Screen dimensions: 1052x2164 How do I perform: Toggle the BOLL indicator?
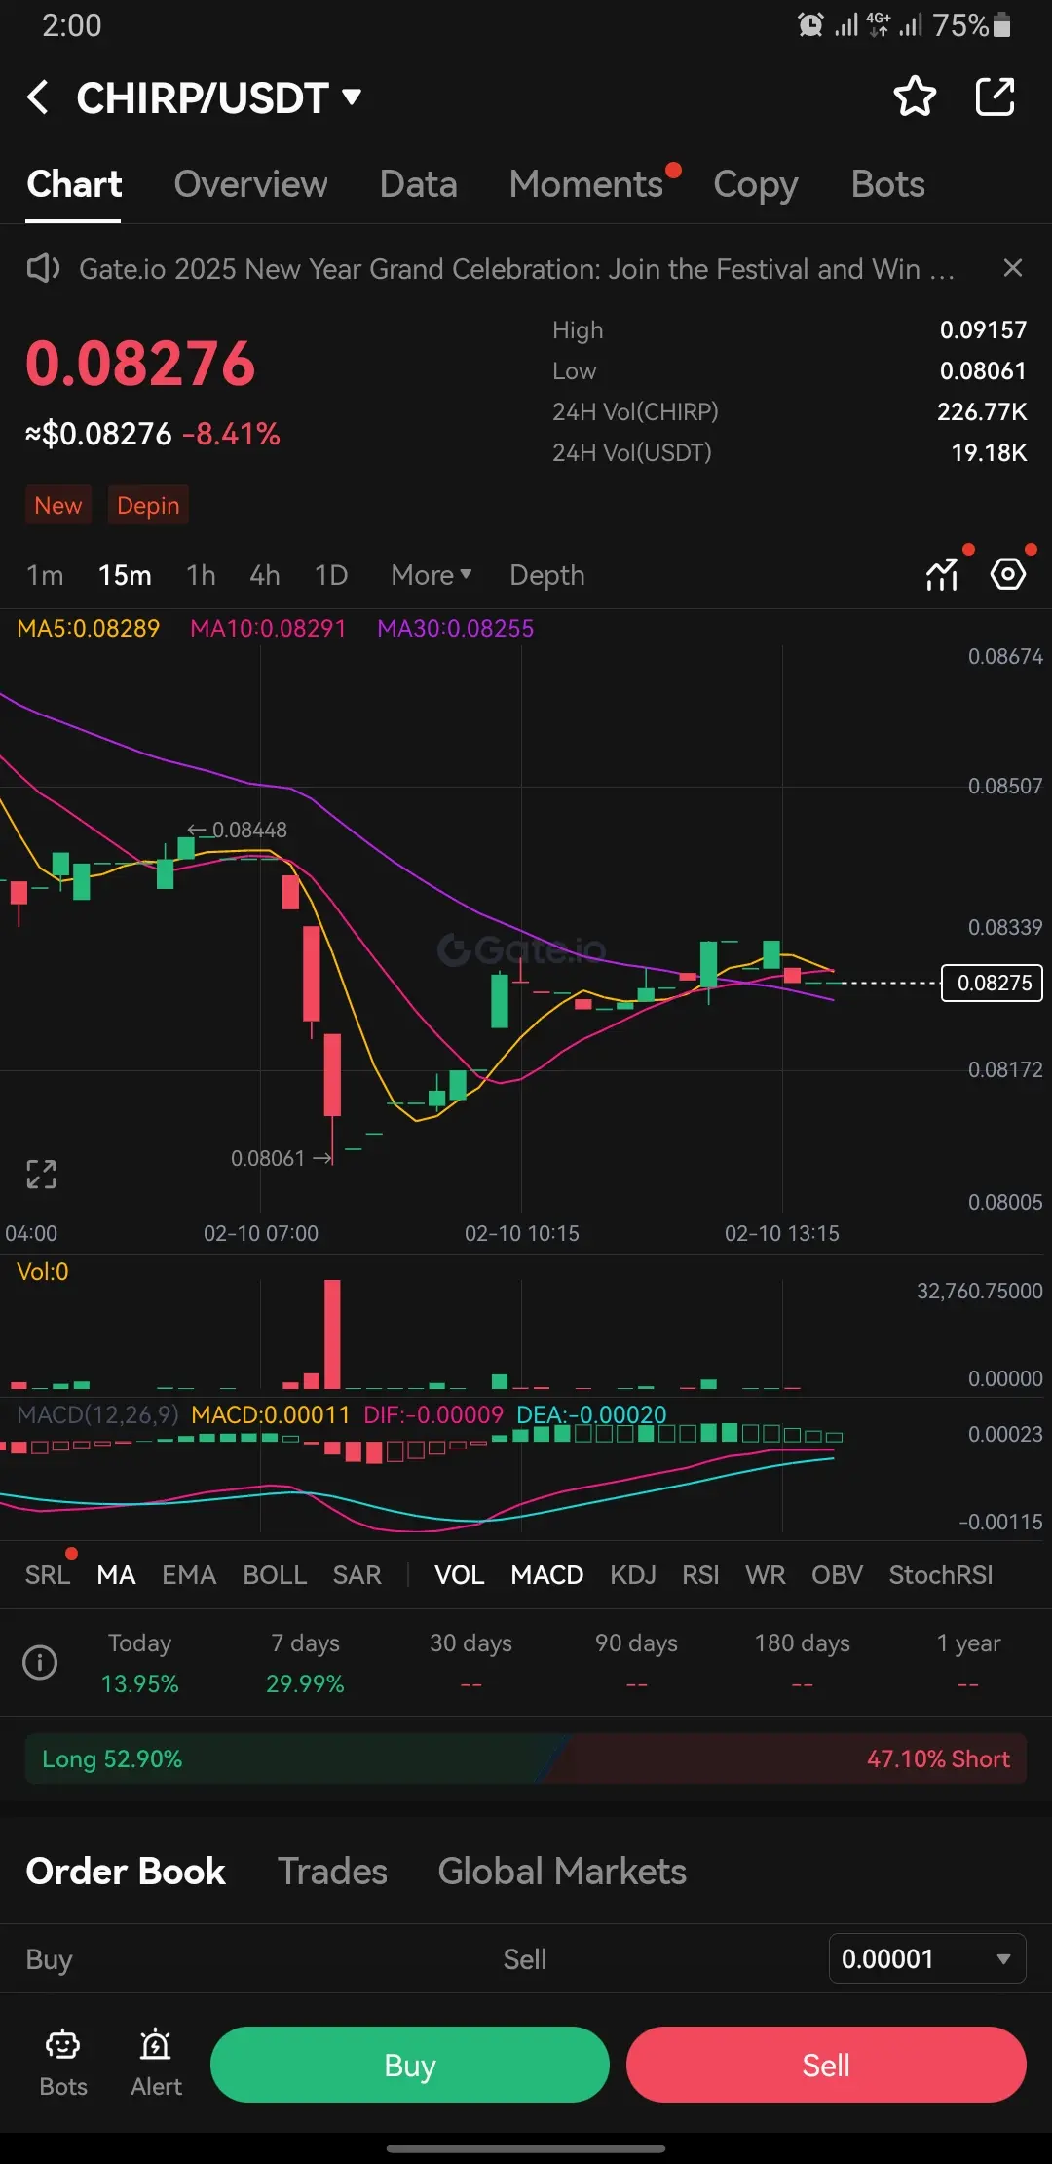tap(275, 1575)
